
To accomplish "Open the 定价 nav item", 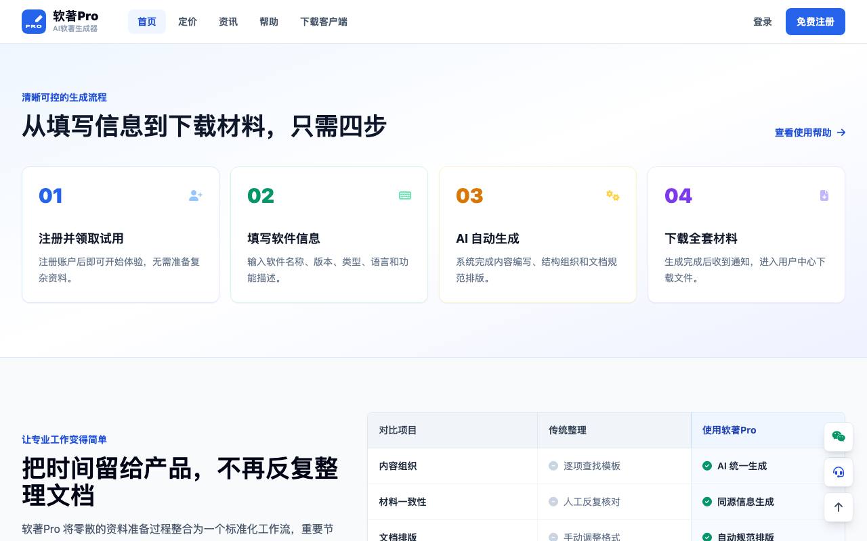I will point(188,22).
